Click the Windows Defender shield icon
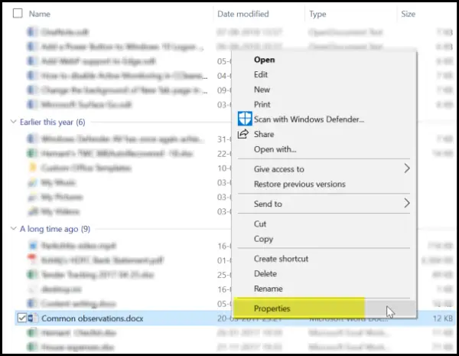459x356 pixels. point(244,119)
